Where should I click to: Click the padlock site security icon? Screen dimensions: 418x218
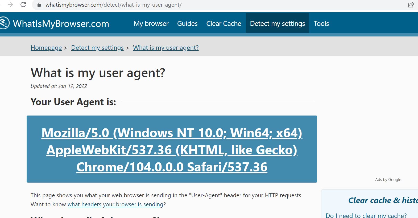click(x=39, y=5)
